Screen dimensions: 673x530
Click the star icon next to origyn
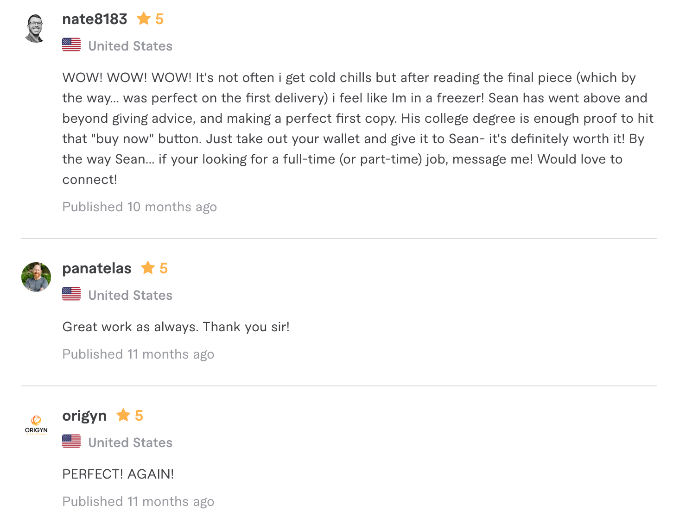tap(123, 415)
